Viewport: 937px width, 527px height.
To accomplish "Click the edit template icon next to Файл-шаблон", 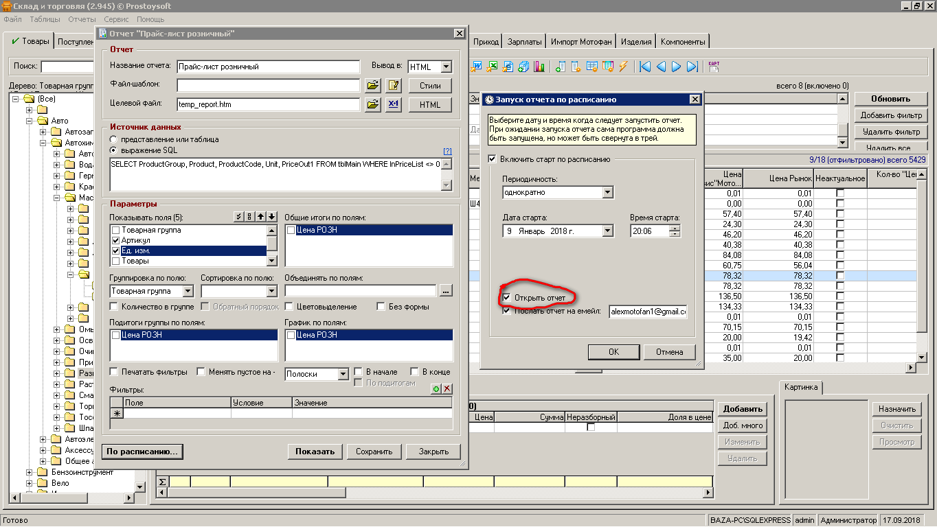I will pos(393,86).
